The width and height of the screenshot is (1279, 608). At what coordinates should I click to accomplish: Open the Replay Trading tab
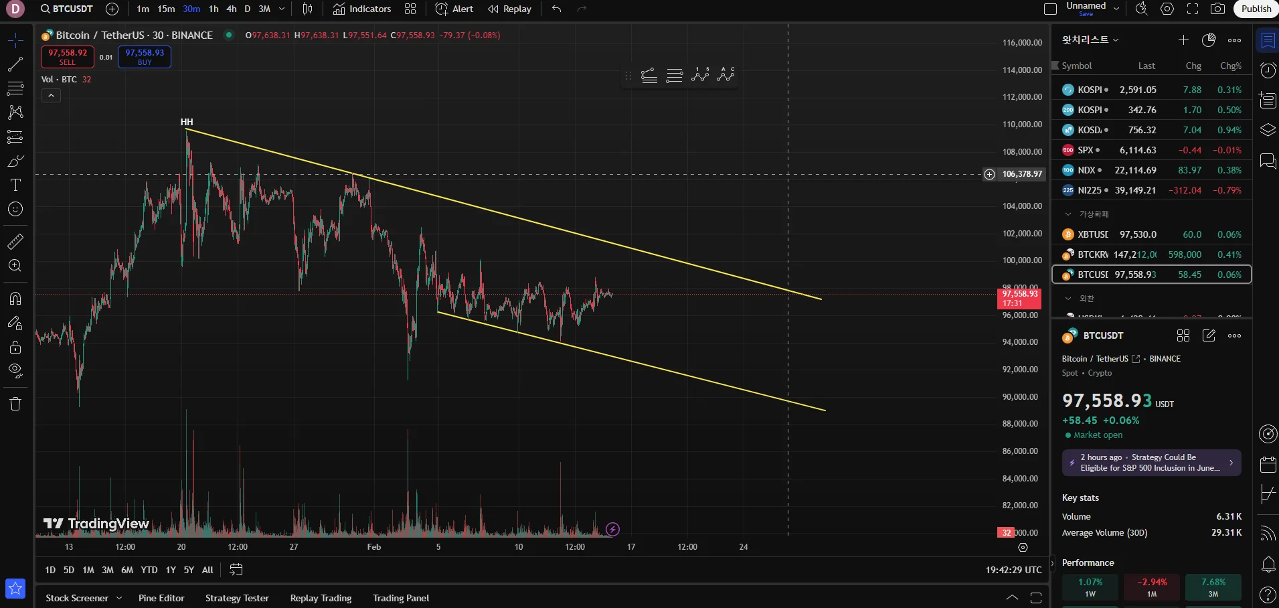[x=321, y=598]
